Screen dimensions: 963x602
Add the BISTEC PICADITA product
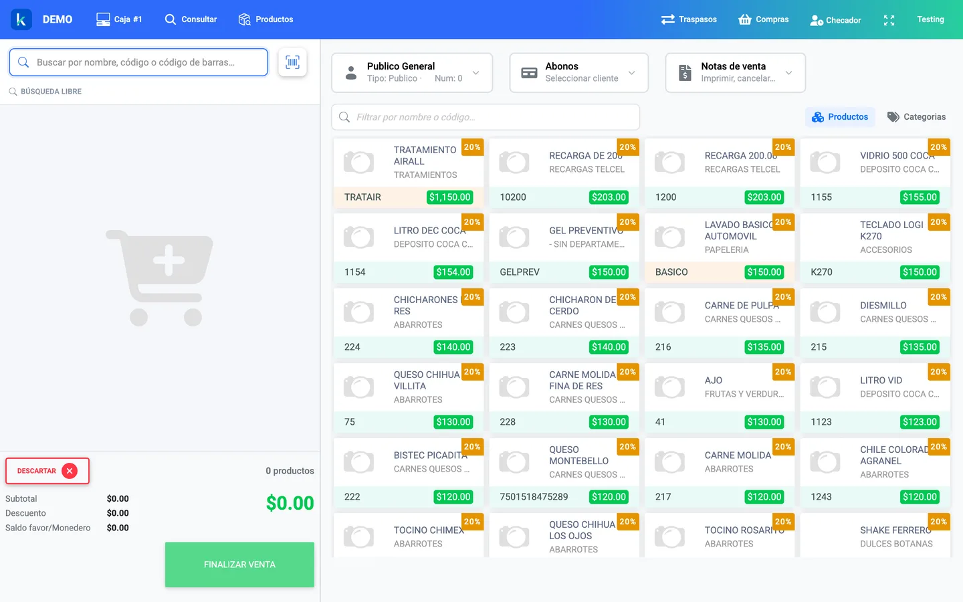click(x=409, y=472)
